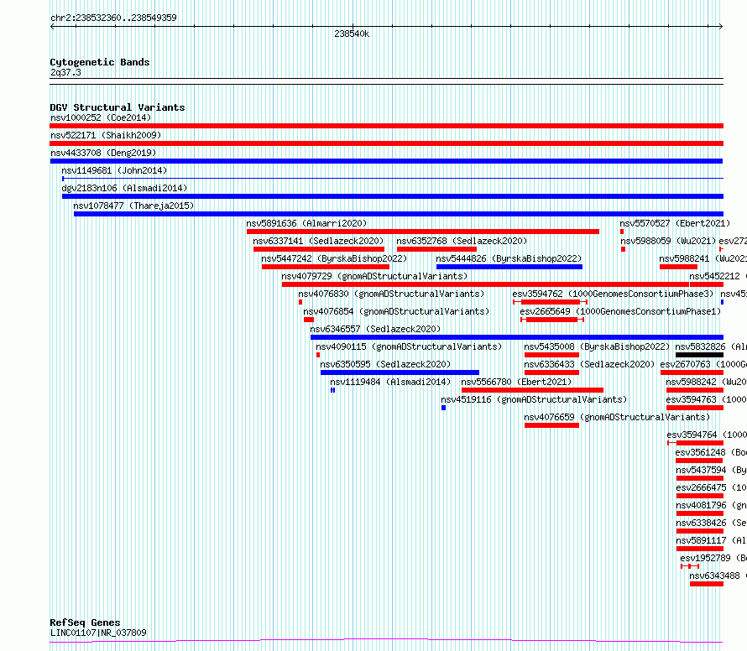Click the 238540k ruler position label
Viewport: 747px width, 651px height.
click(x=352, y=34)
